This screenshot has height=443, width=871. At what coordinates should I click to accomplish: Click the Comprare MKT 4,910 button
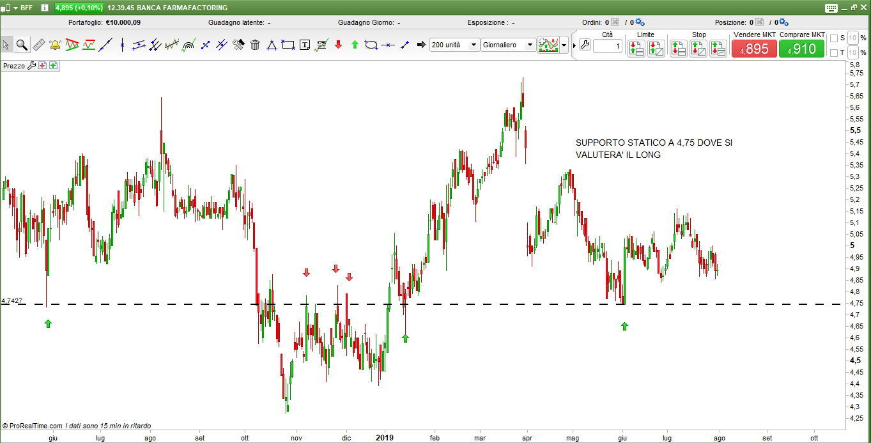pos(801,49)
